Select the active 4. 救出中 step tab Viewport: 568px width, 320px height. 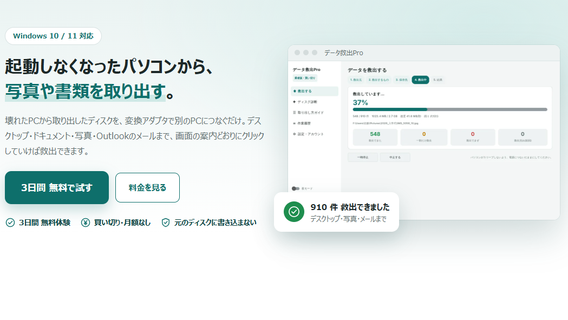420,80
